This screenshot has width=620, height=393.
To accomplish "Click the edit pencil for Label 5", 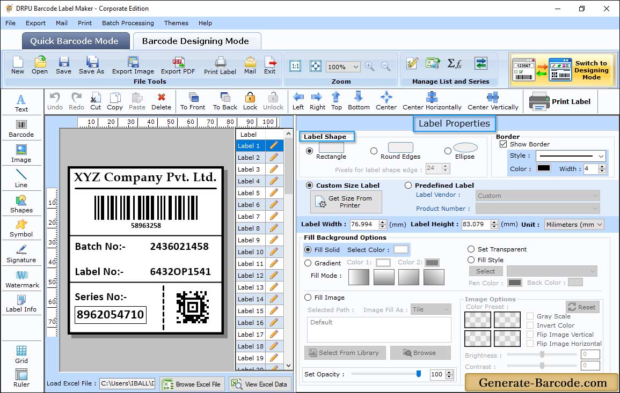I will [274, 193].
